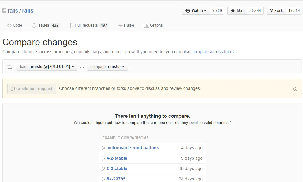This screenshot has width=303, height=182.
Task: Go to Pull requests tab
Action: point(88,25)
